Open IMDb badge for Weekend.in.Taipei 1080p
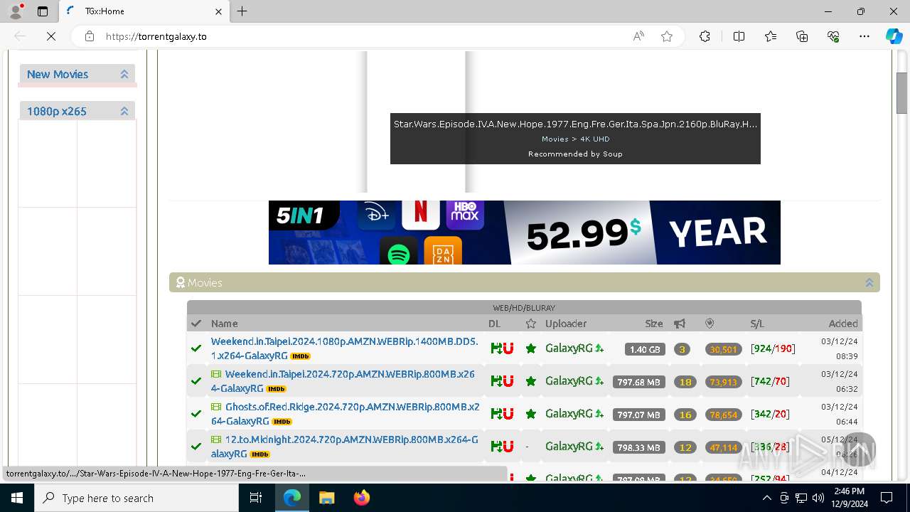910x512 pixels. point(300,356)
